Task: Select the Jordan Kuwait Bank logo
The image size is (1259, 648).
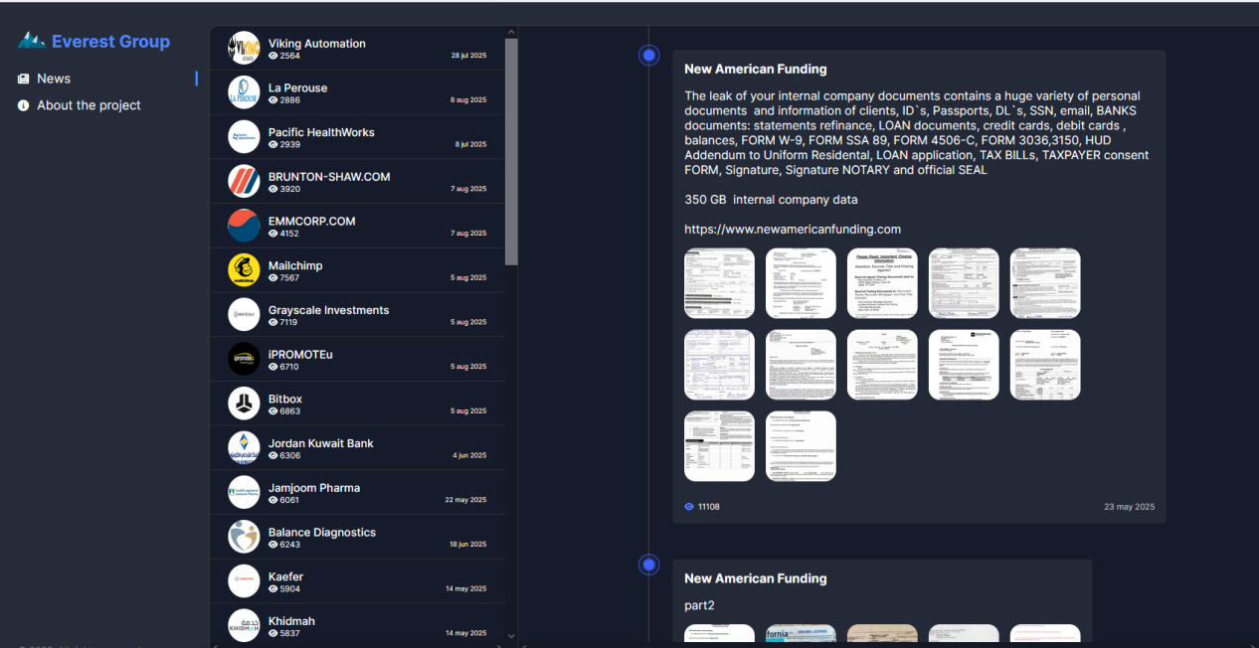Action: tap(244, 448)
